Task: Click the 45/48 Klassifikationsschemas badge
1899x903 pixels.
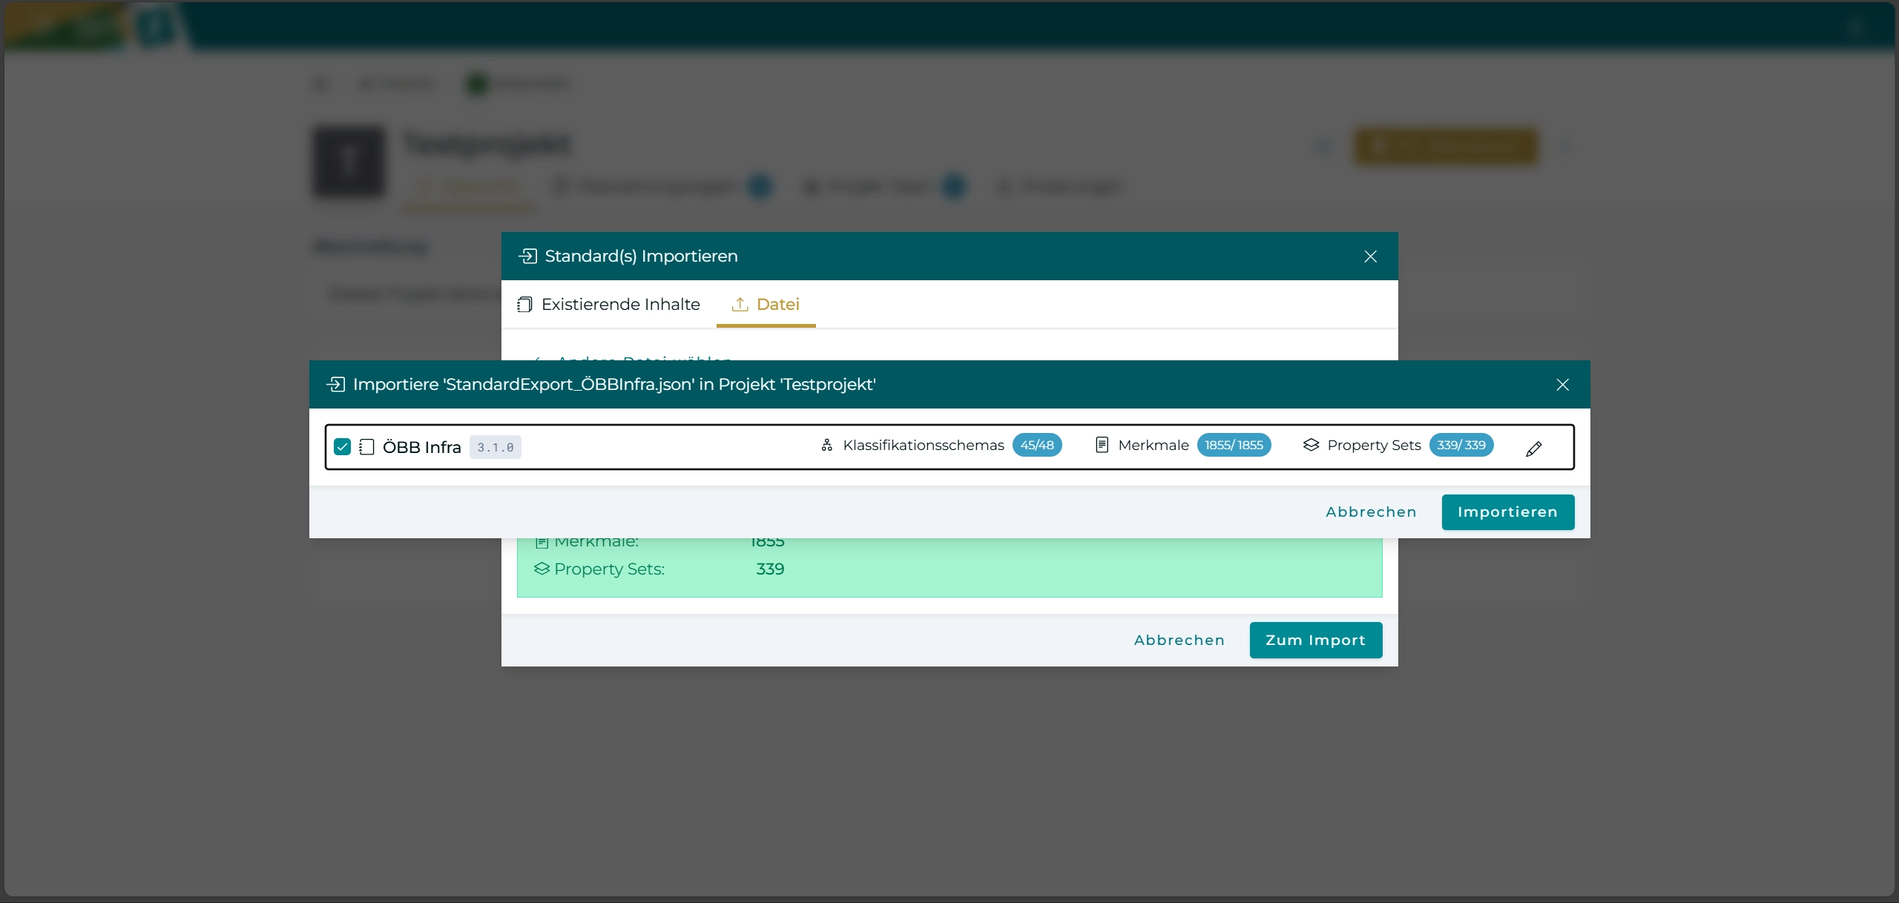Action: click(x=1037, y=445)
